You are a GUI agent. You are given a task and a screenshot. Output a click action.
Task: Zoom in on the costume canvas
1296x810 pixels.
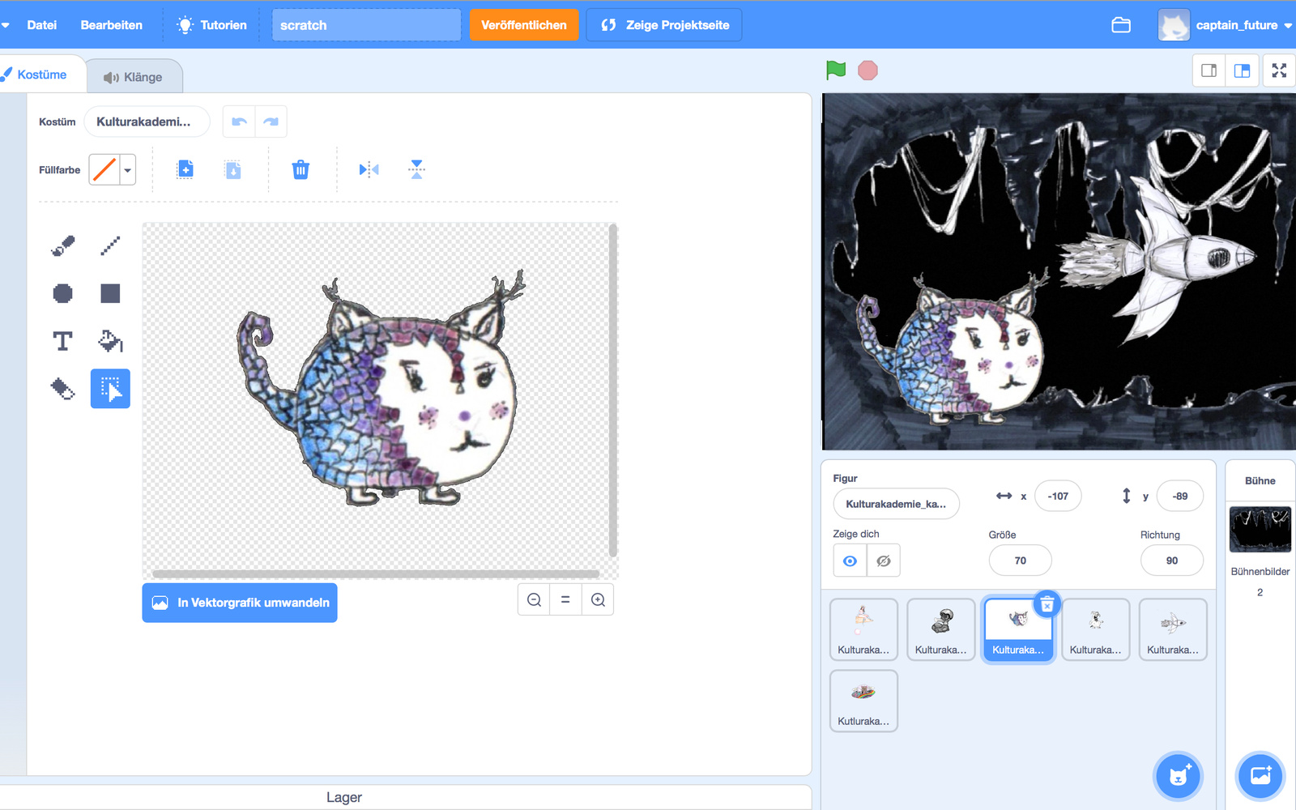pos(598,600)
